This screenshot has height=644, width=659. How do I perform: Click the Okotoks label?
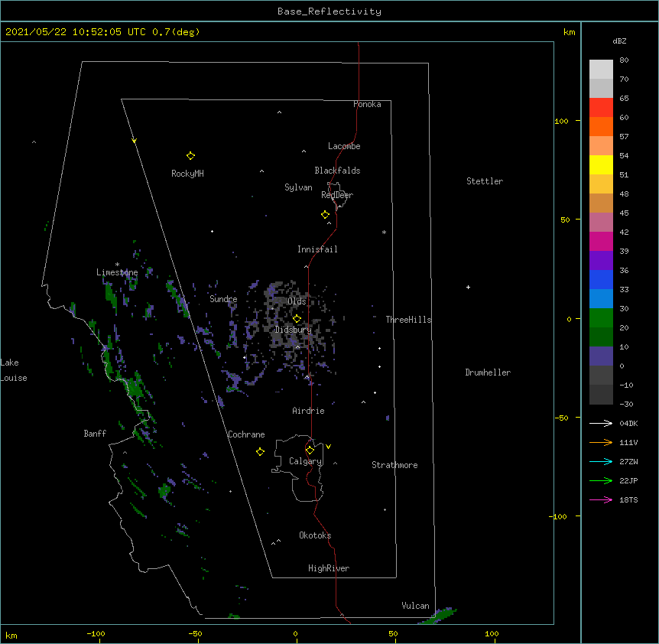coord(315,535)
